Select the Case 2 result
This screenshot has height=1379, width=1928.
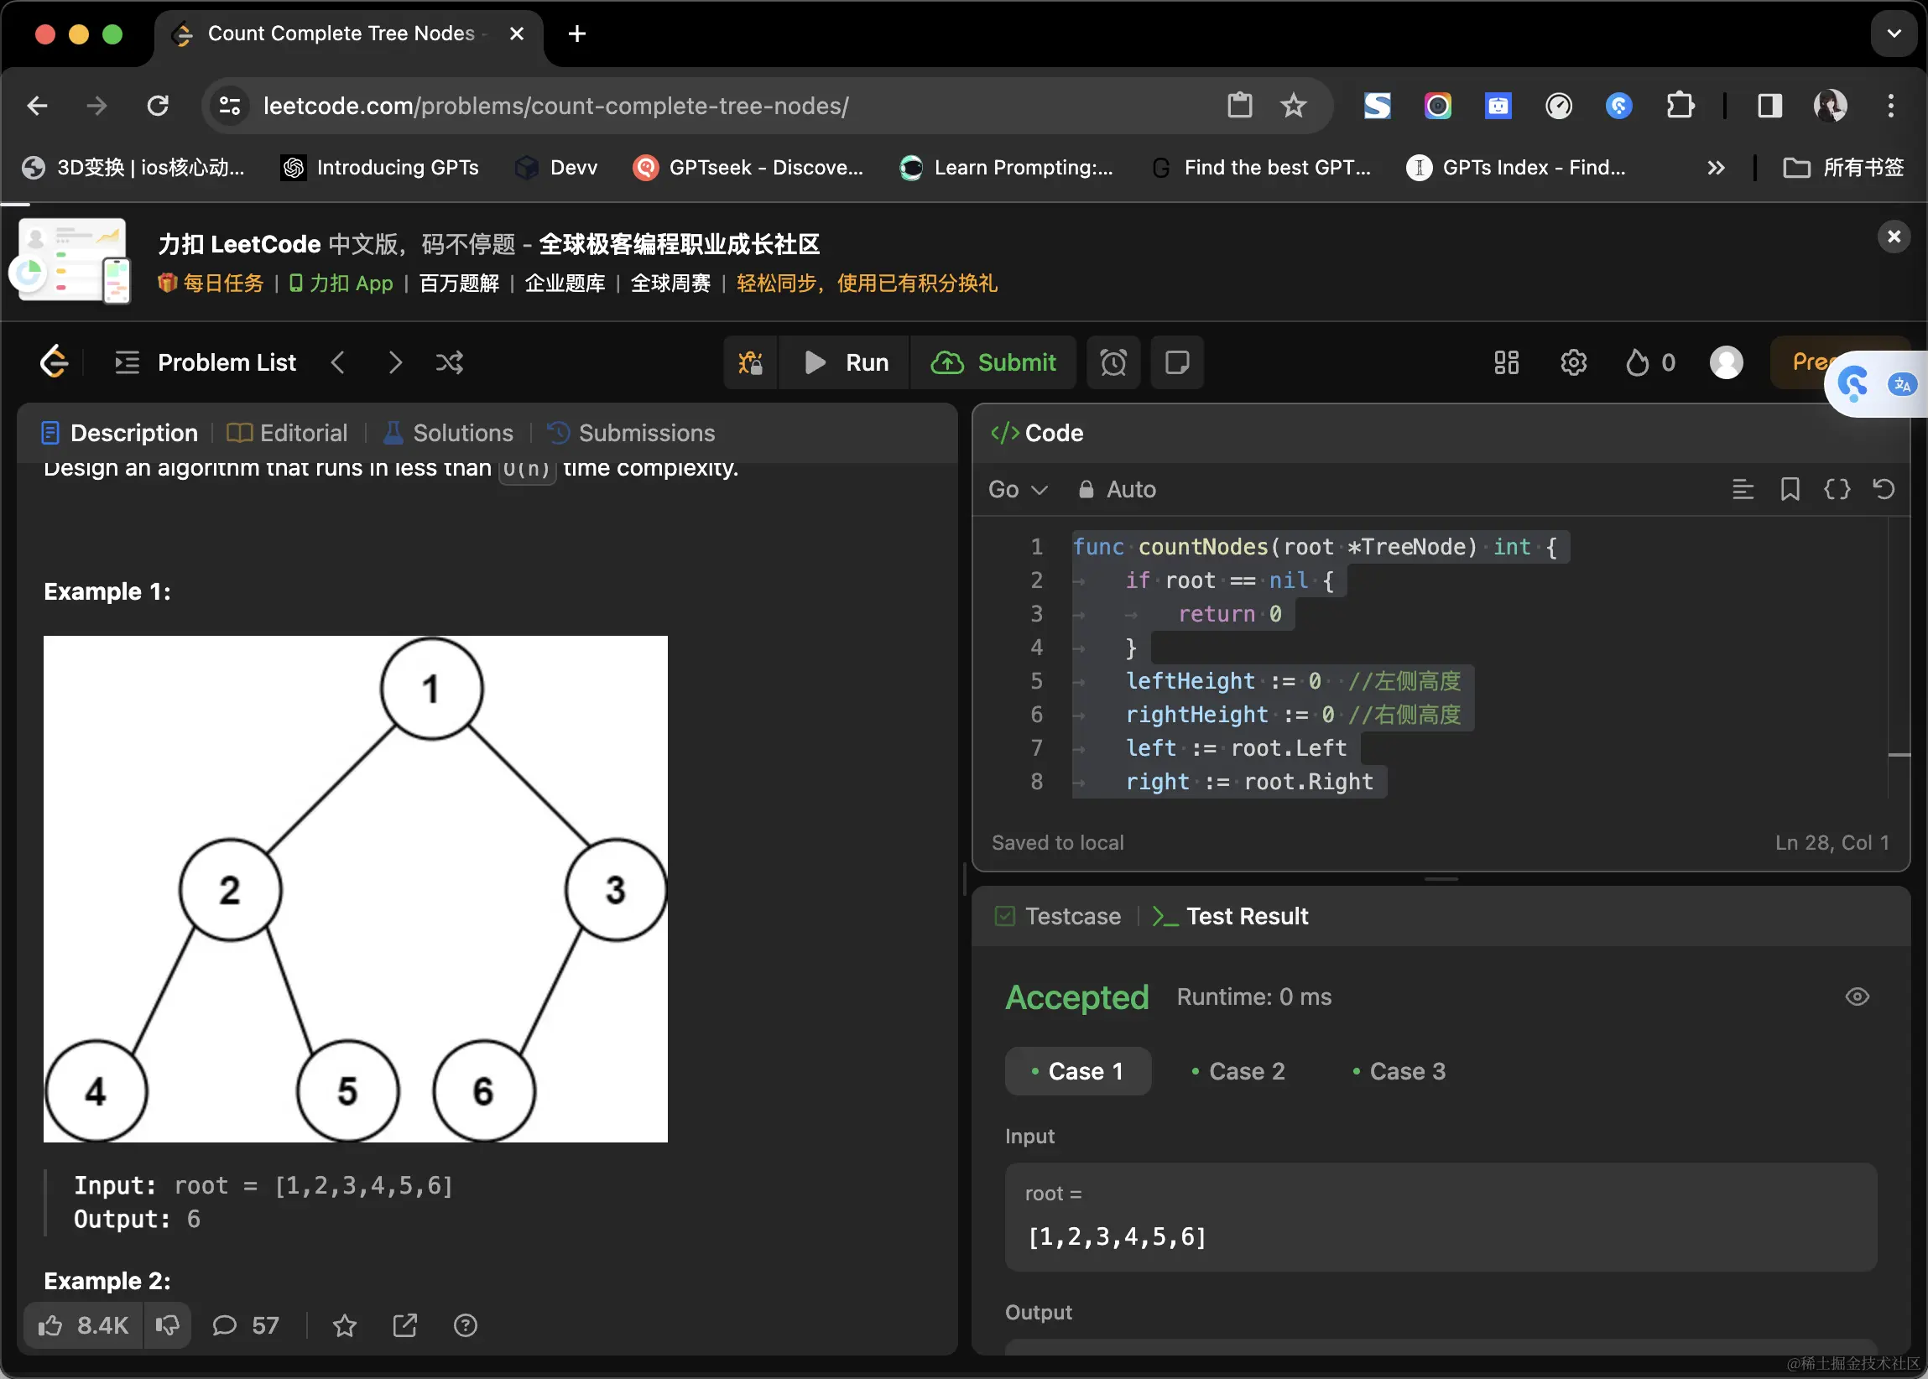tap(1238, 1071)
